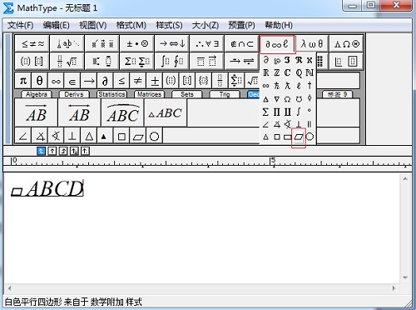This screenshot has width=416, height=310.
Task: Insert degree ° symbol from palette
Action: click(x=310, y=111)
